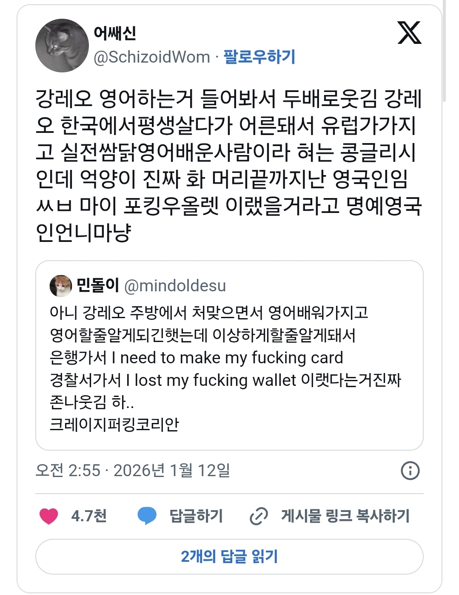Open 어째신 cat profile avatar
Viewport: 459px width, 595px height.
[62, 45]
